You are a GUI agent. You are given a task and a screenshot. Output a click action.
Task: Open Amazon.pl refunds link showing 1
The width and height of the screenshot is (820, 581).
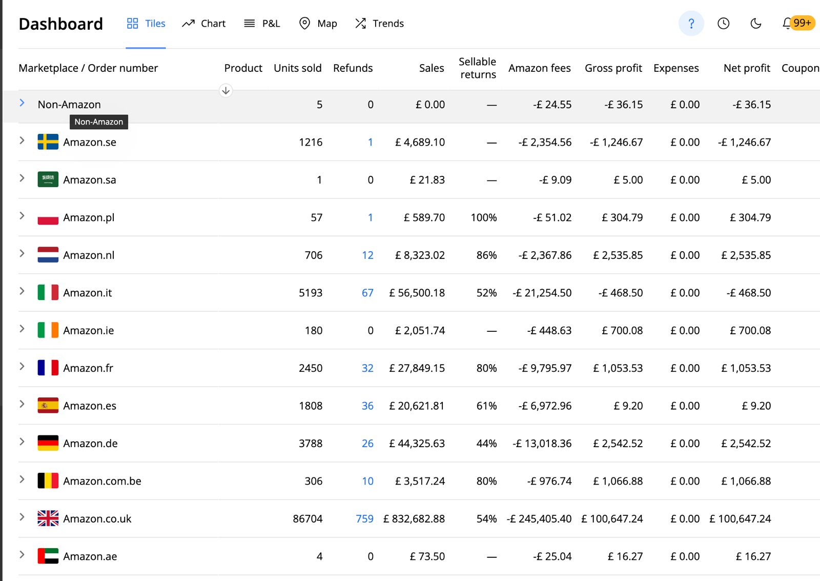click(370, 217)
